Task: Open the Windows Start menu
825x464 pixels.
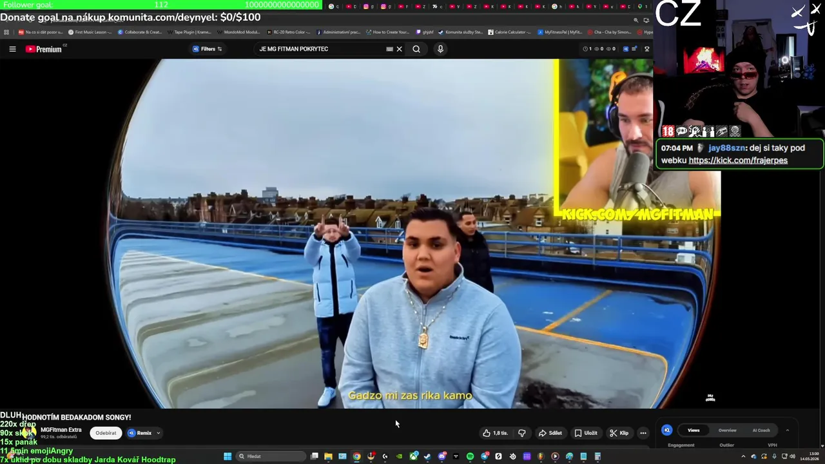Action: (228, 456)
